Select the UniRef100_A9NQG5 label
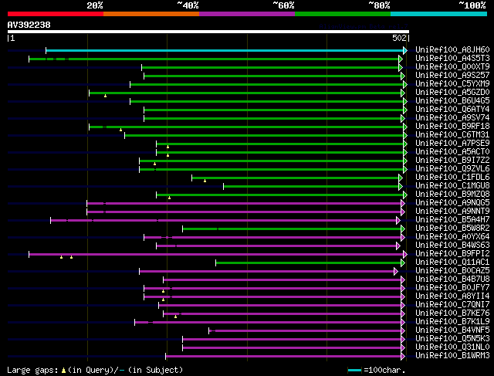 pyautogui.click(x=452, y=202)
